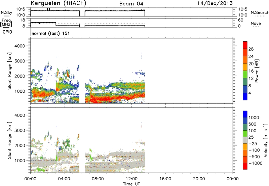
Task: Click '3000' tick on velocity panel axis
Action: 20,130
